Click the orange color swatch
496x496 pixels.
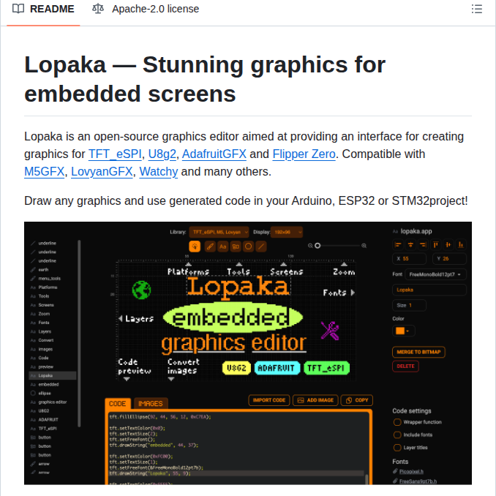[x=400, y=331]
